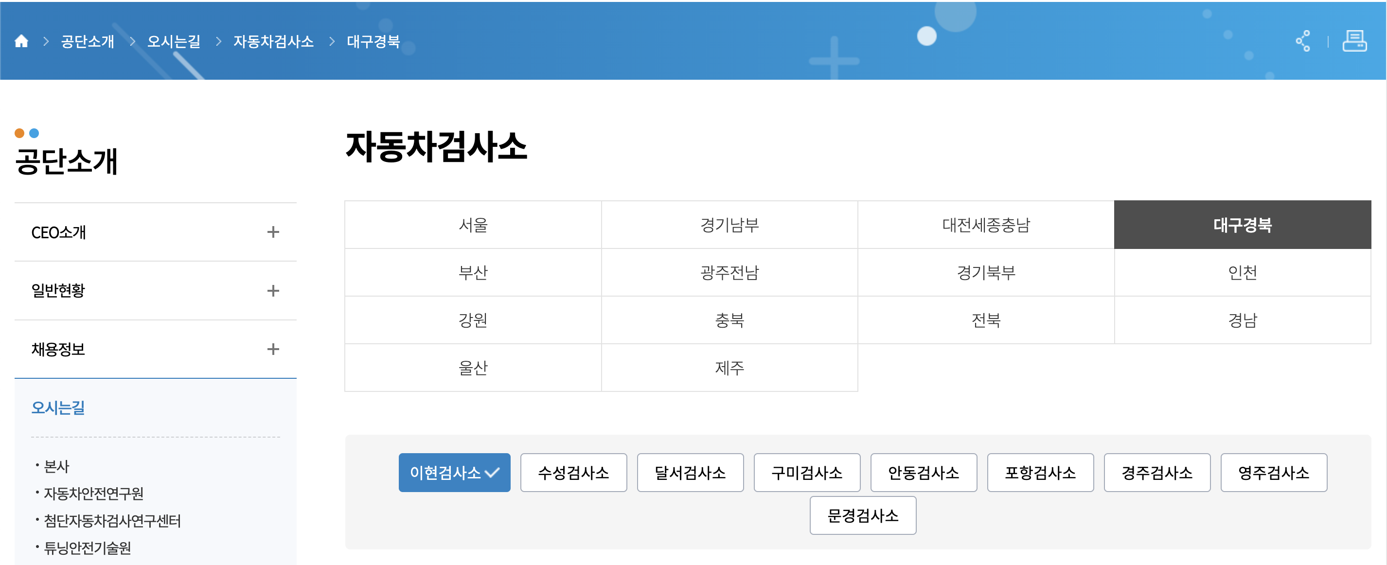Select 문경검사소 inspection station
Screen dimensions: 1387x565
coord(862,515)
